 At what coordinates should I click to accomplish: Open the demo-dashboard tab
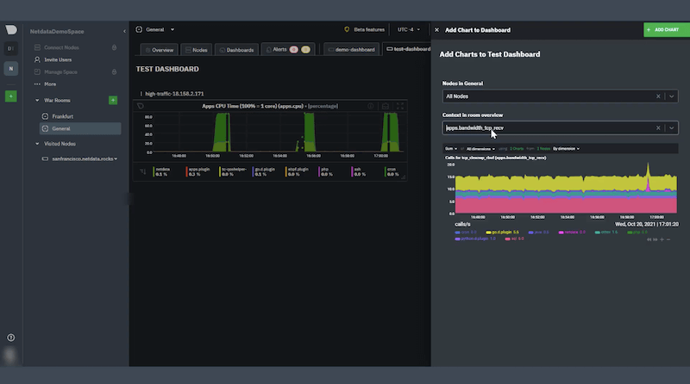pos(352,50)
